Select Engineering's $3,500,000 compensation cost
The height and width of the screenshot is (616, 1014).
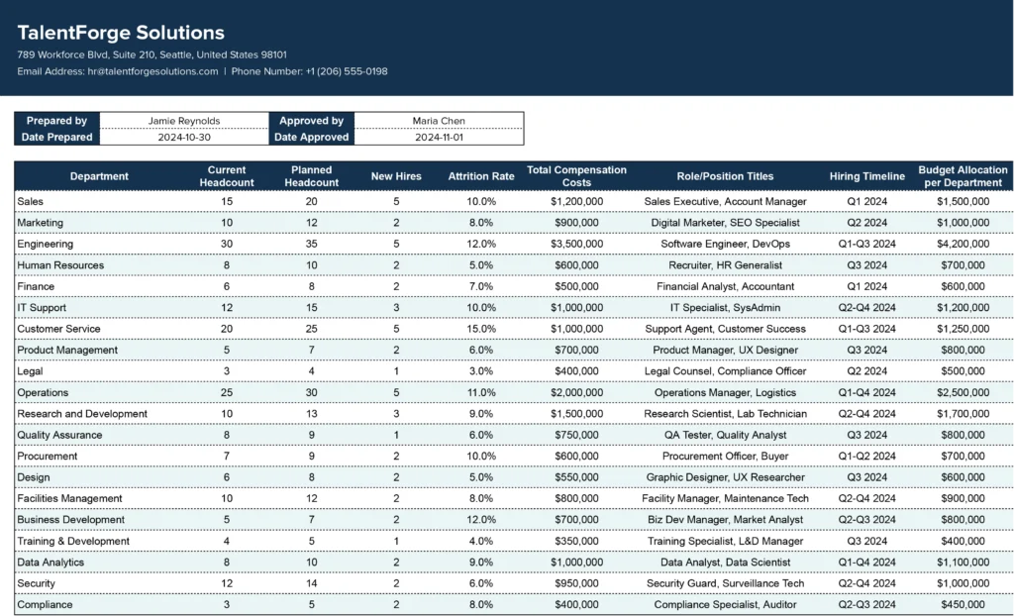(x=576, y=244)
